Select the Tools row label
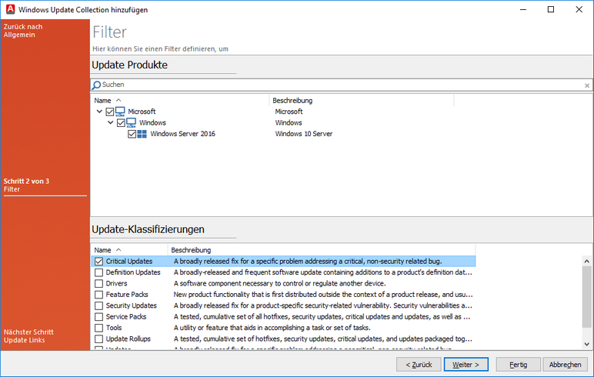Viewport: 594px width, 377px height. 114,328
